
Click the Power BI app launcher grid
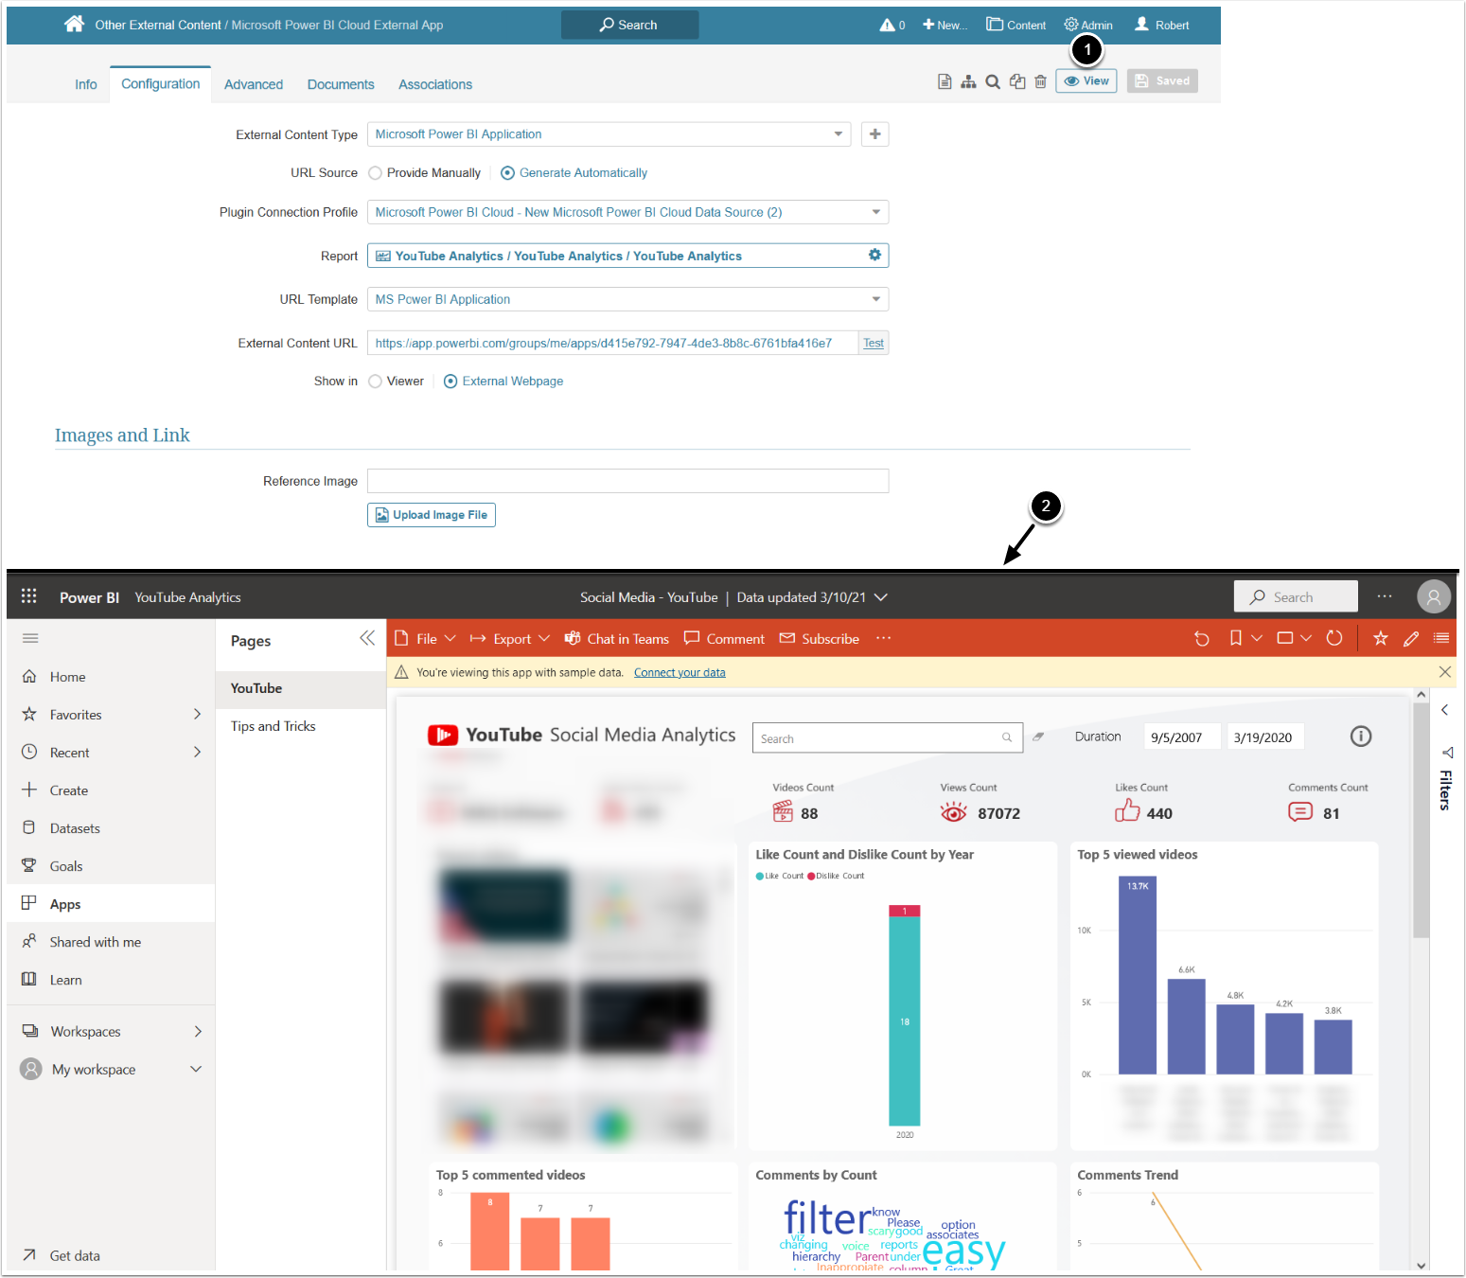pos(29,595)
